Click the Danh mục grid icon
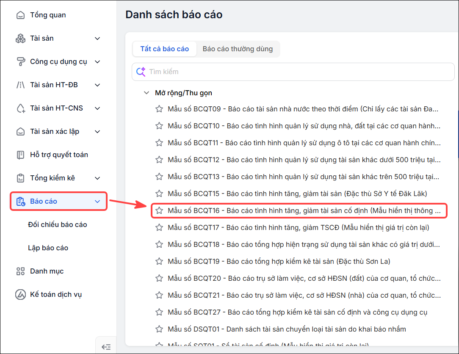The height and width of the screenshot is (354, 459). pos(20,271)
